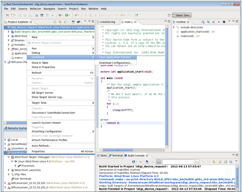
Task: Click the Outline panel icon
Action: tap(174, 22)
